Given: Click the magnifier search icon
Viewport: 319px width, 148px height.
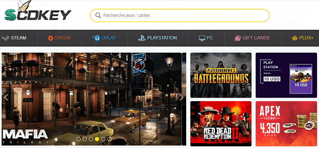Looking at the screenshot, I should pyautogui.click(x=98, y=15).
